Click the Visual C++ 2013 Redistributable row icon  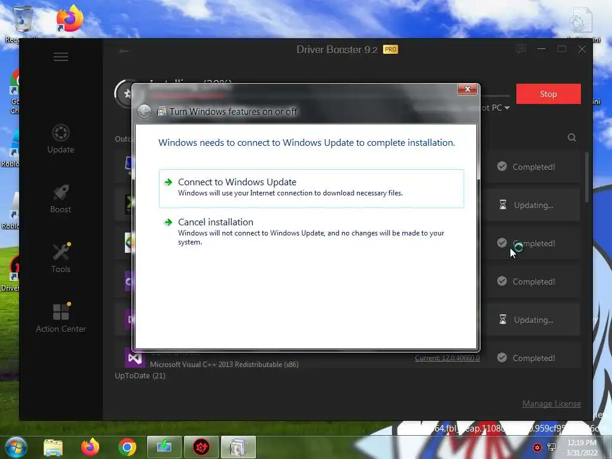tap(134, 357)
